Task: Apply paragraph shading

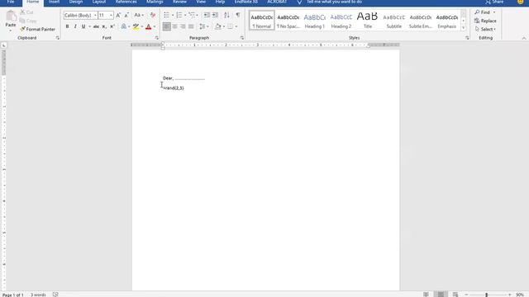Action: tap(218, 26)
